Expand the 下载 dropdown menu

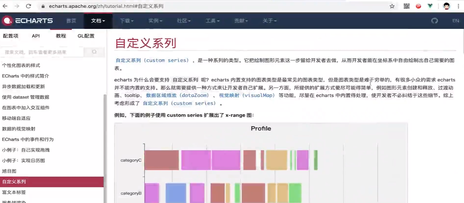point(127,21)
